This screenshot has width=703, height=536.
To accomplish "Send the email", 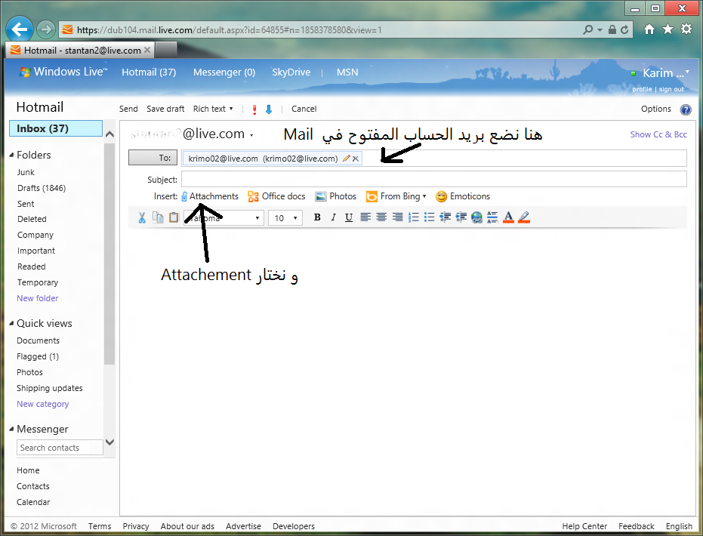I will point(128,109).
